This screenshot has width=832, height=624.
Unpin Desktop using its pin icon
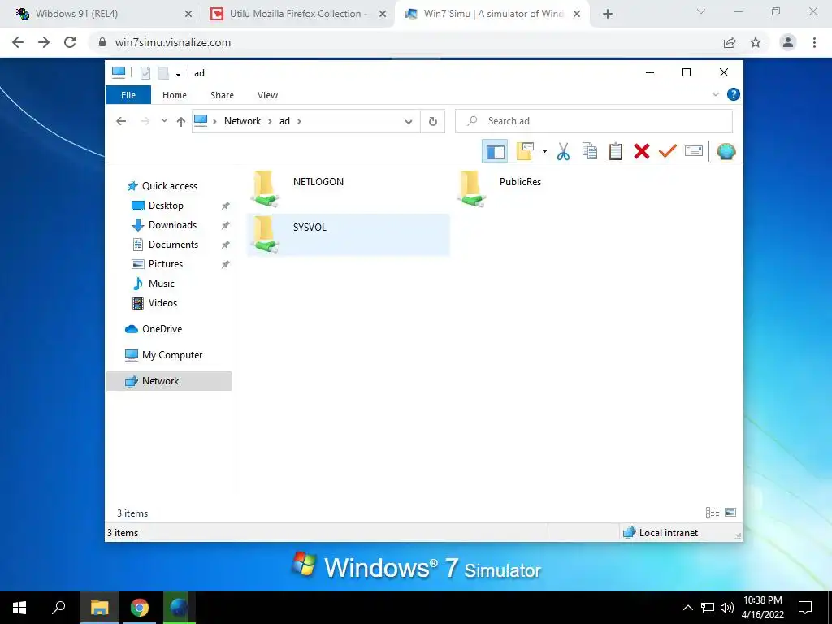pos(226,206)
